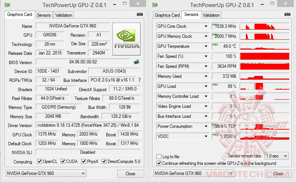Click the NVIDIA SLI Disabled field
296x183 pixels.
click(88, 152)
